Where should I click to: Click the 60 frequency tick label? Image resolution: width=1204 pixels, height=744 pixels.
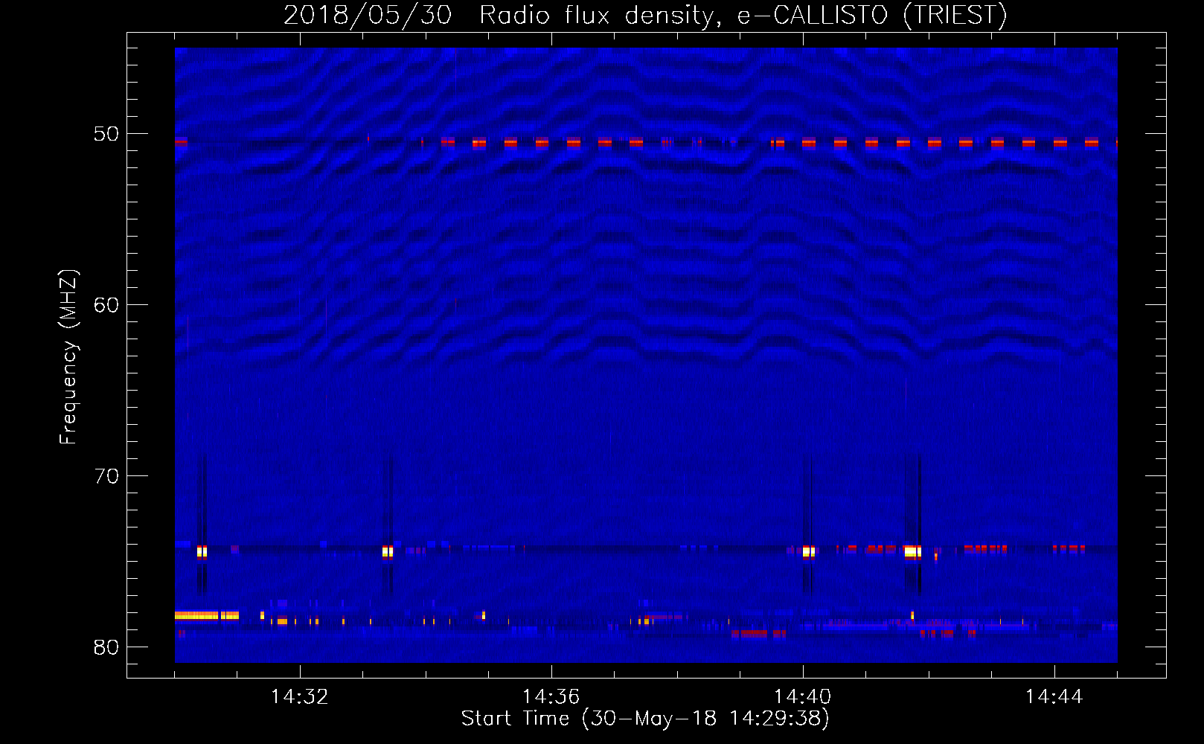(106, 305)
